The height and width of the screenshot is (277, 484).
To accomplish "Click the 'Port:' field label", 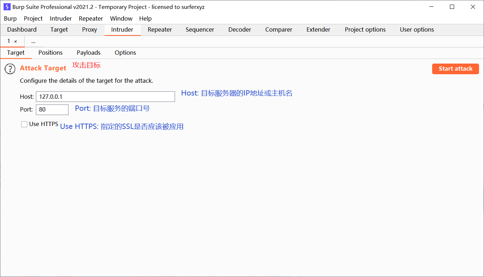I will [26, 109].
